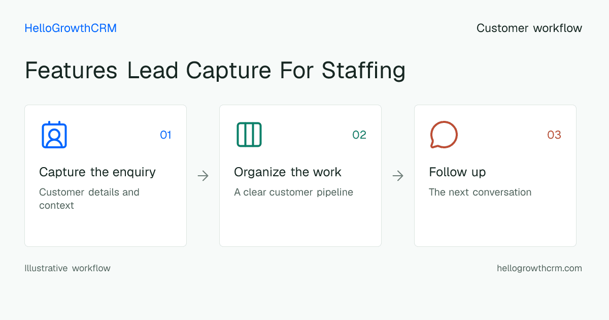
Task: Click the green 02 step number
Action: (359, 135)
